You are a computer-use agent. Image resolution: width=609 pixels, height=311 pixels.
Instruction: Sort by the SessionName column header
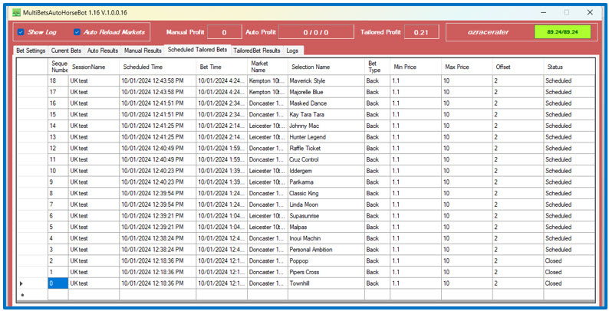coord(94,67)
